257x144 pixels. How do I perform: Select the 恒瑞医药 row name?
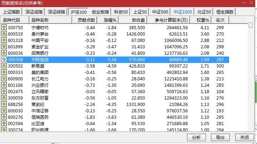point(40,117)
